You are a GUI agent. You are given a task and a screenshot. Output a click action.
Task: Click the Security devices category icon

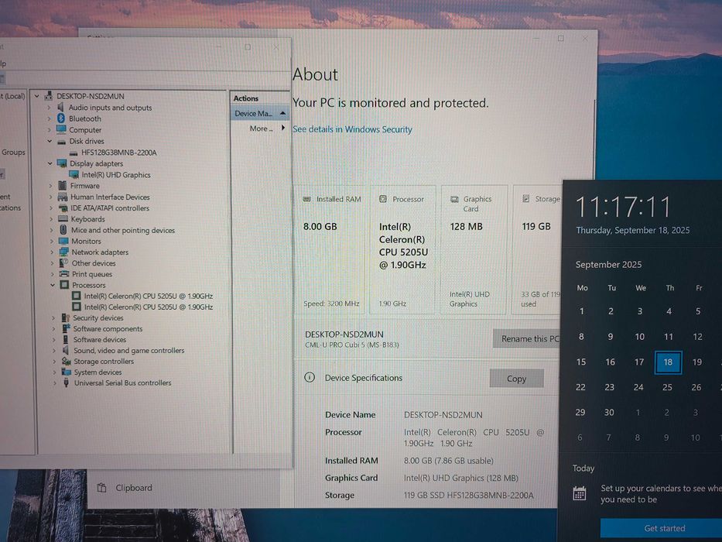pyautogui.click(x=66, y=317)
